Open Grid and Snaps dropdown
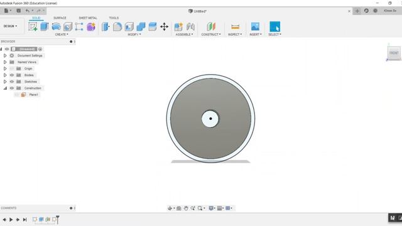This screenshot has width=402, height=226. (x=220, y=208)
